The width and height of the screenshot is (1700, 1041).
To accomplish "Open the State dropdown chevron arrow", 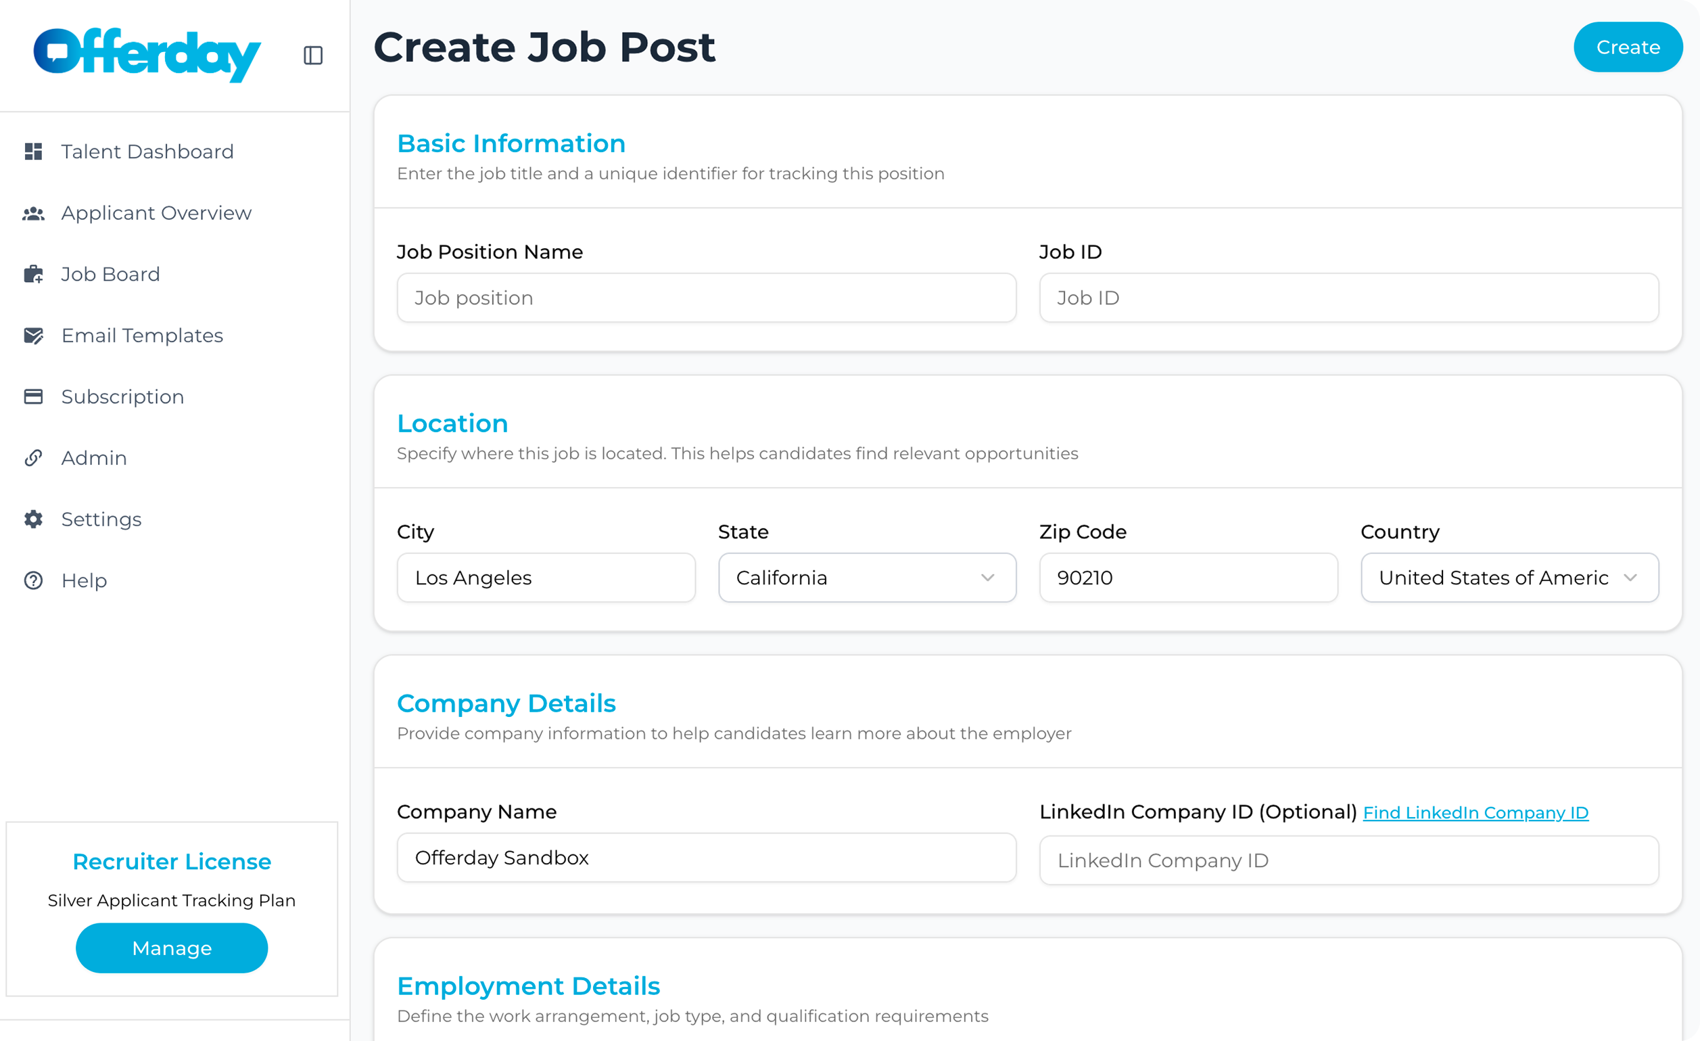I will [x=988, y=578].
